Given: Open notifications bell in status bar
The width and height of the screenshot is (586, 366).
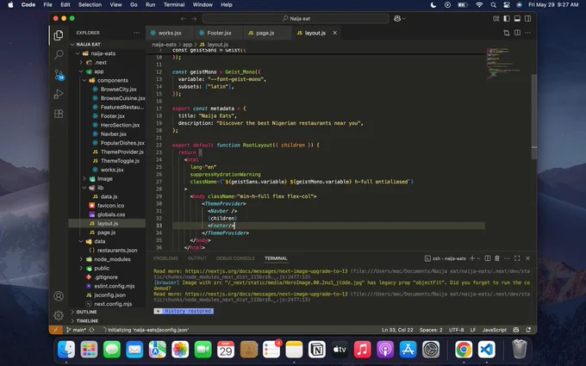Looking at the screenshot, I should (x=528, y=330).
